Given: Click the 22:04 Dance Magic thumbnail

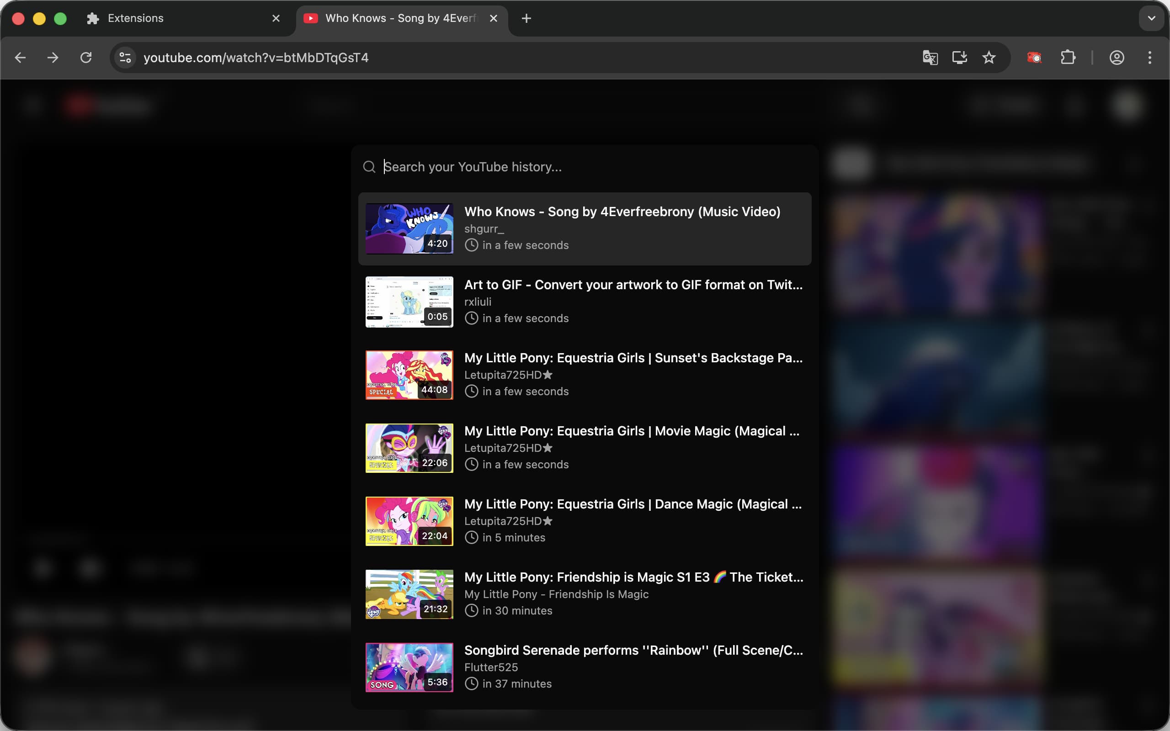Looking at the screenshot, I should [x=409, y=521].
